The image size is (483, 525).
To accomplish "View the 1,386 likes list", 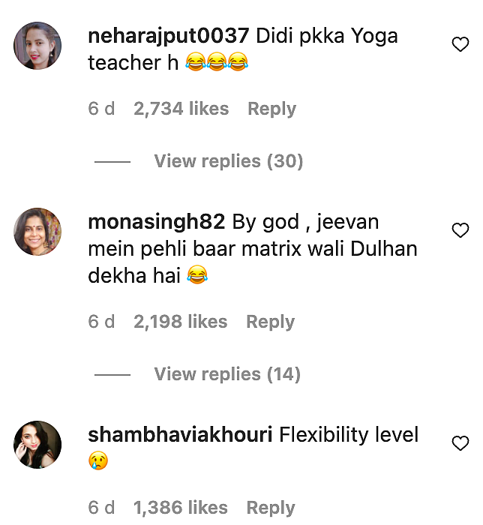I will (x=181, y=508).
